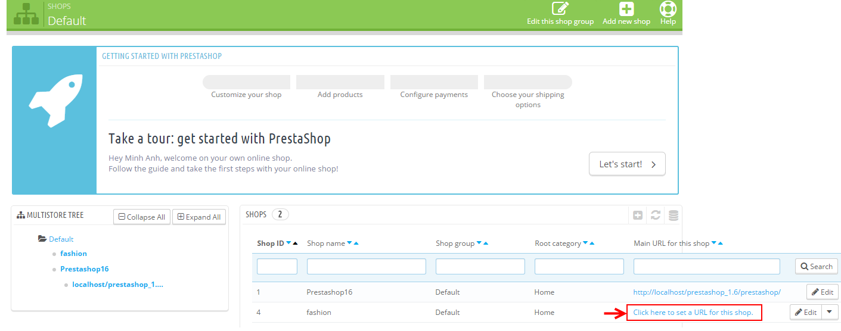Sort Shop ID ascending with up arrow

(295, 243)
